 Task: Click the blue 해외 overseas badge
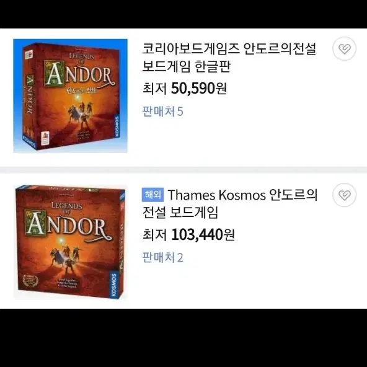[153, 195]
